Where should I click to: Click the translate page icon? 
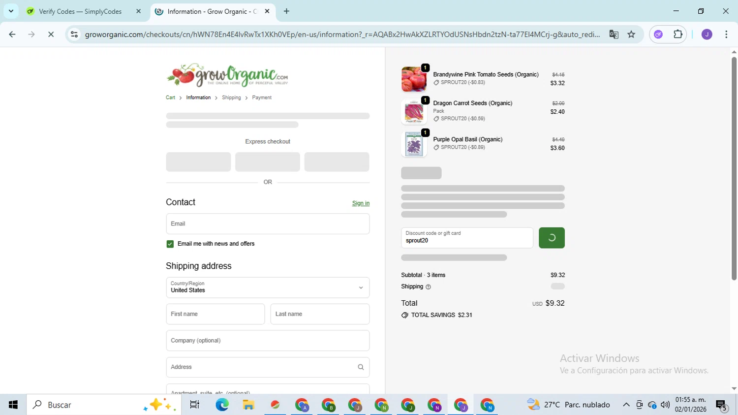(614, 34)
